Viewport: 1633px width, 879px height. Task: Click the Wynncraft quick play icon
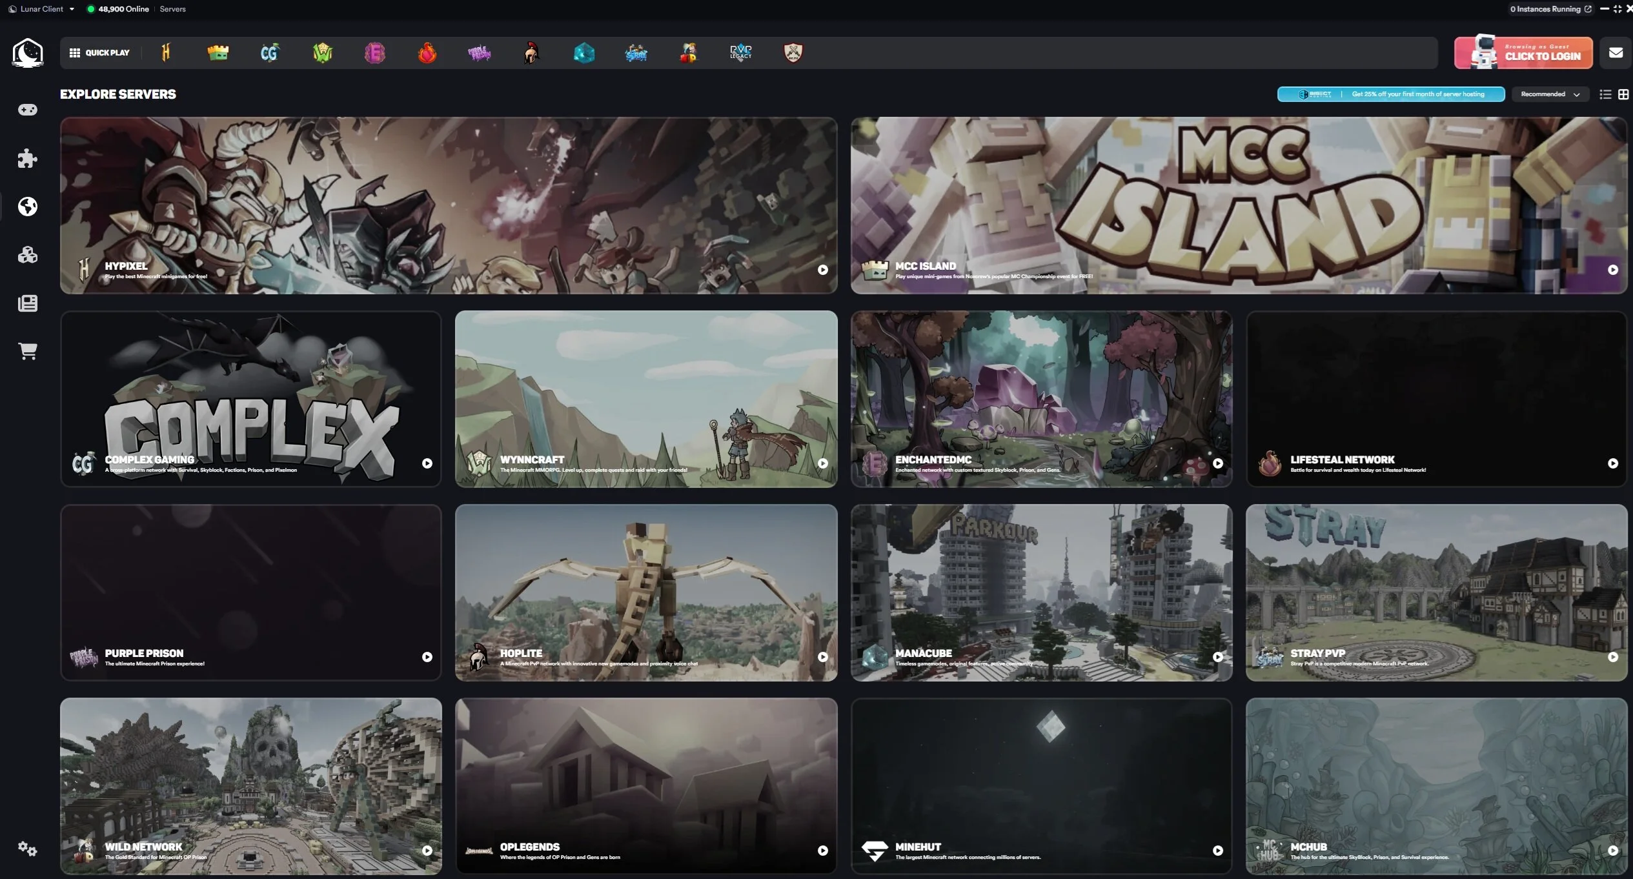[x=322, y=53]
